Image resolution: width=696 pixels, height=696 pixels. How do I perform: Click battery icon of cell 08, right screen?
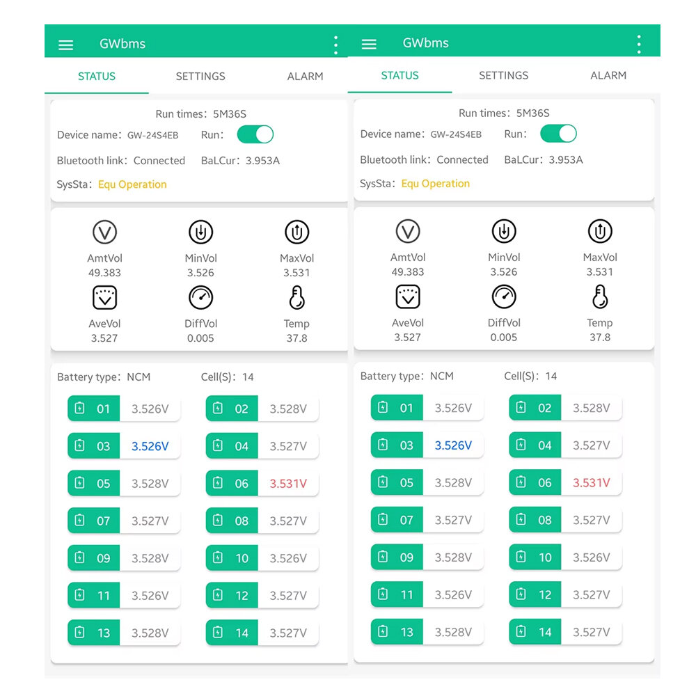(521, 519)
